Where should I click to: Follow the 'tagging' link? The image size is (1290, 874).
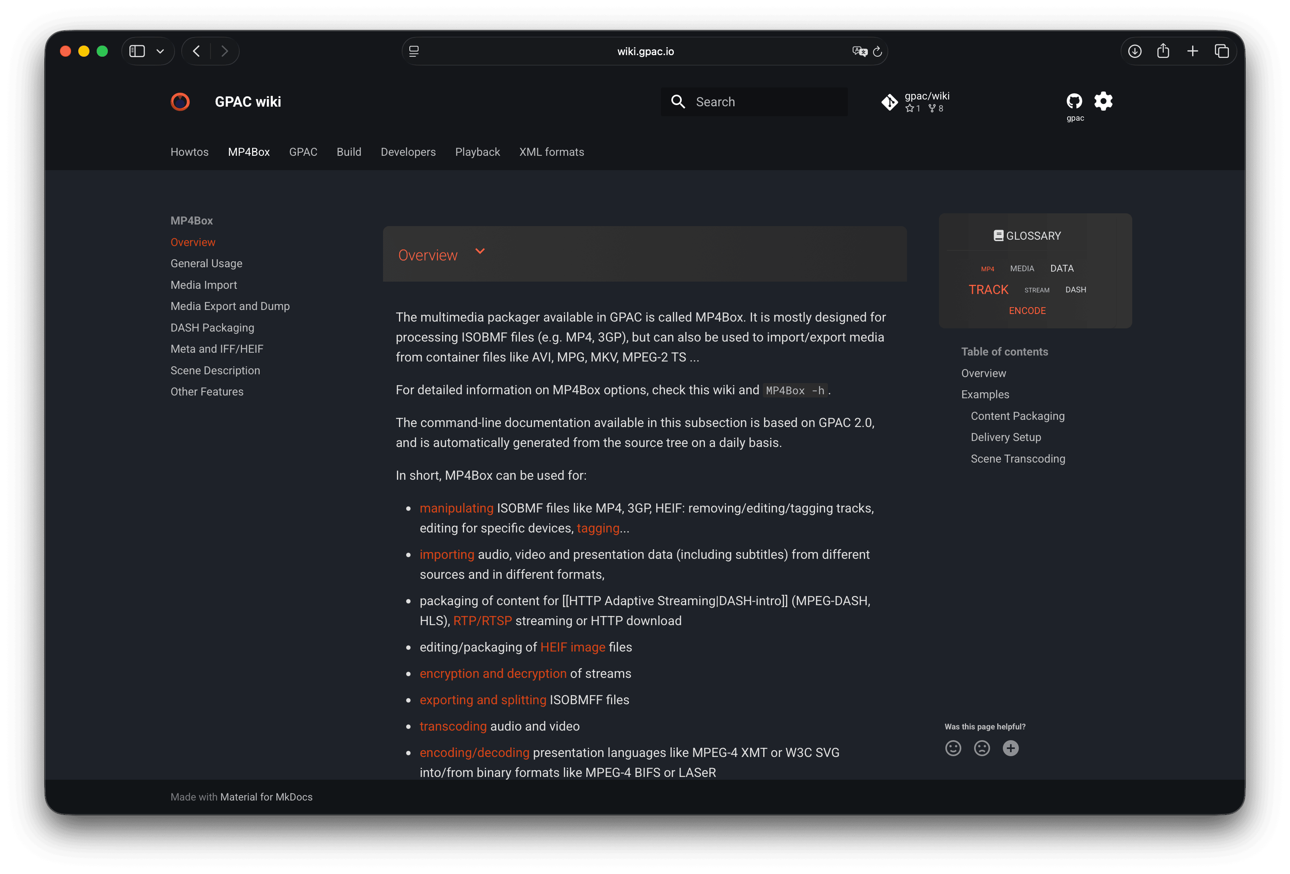(598, 528)
